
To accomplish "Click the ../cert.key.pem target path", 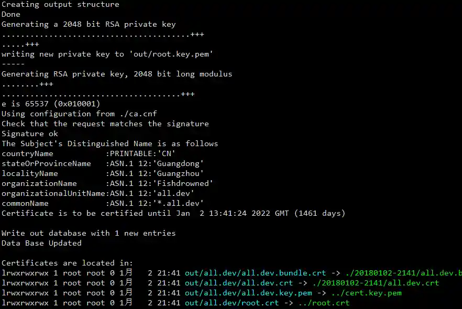I will pyautogui.click(x=366, y=293).
